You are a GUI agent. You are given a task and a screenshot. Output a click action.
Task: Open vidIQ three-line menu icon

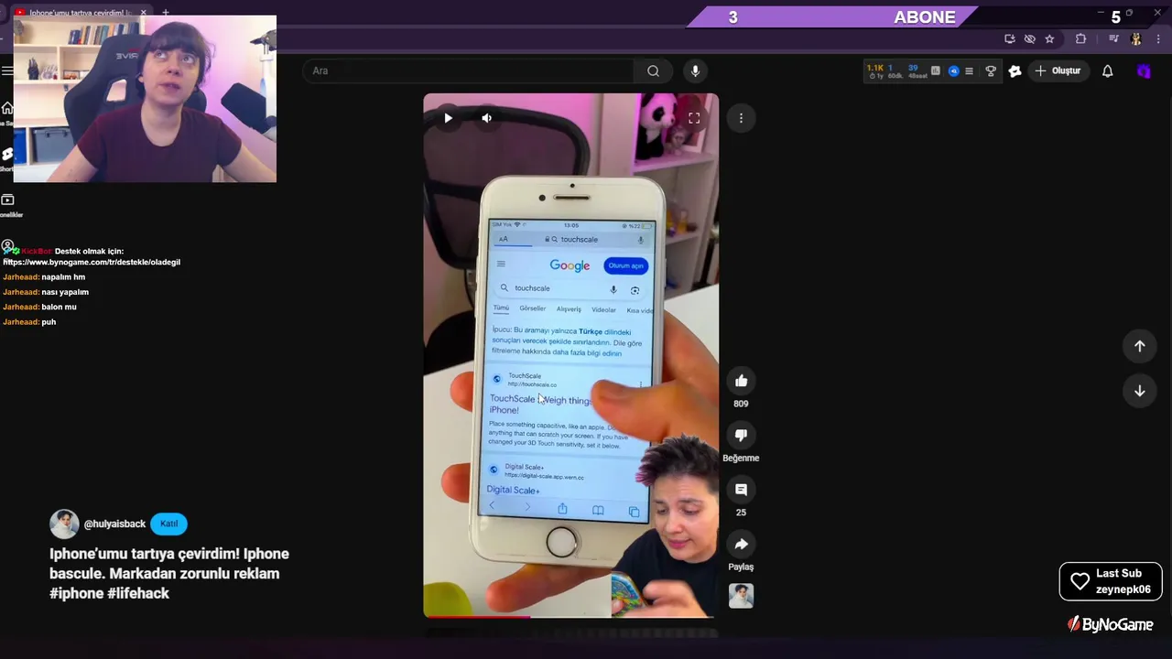(970, 70)
